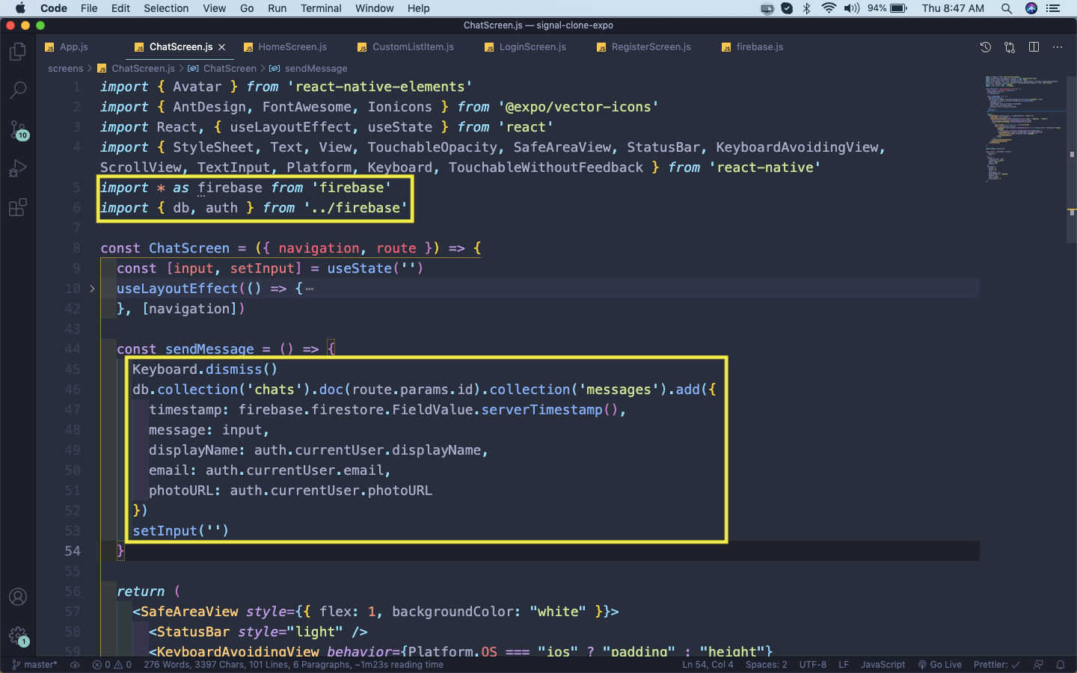Open changes compare icon in editor toolbar
1077x673 pixels.
click(1010, 47)
